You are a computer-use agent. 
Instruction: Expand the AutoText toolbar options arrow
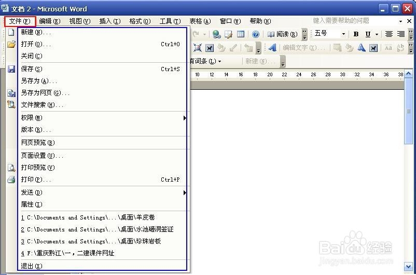(283, 62)
